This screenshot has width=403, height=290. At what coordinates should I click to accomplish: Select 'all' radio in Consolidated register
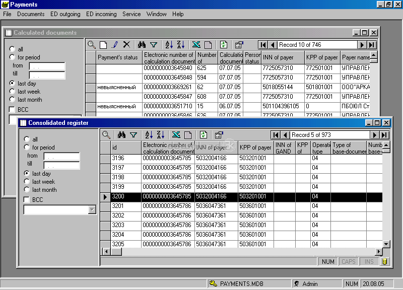coord(27,139)
